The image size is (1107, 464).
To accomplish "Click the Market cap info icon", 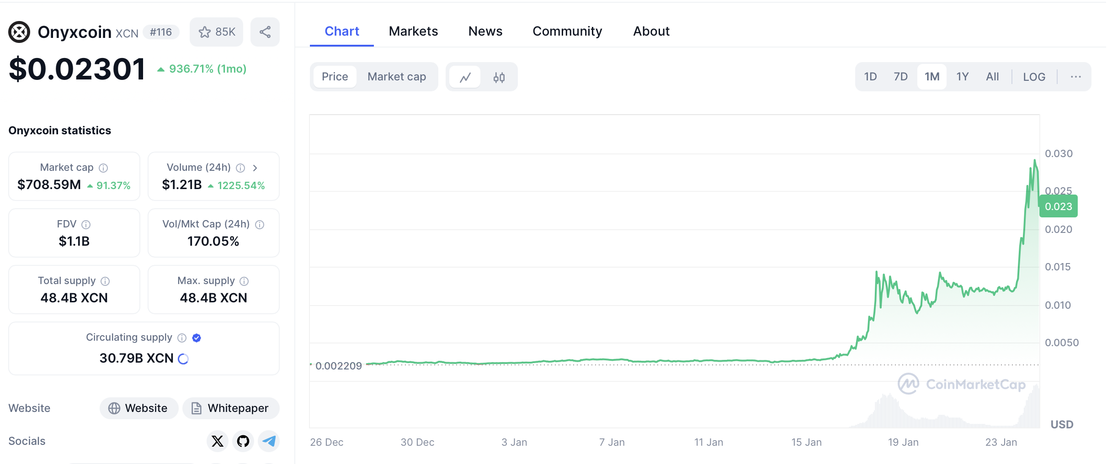I will coord(104,168).
